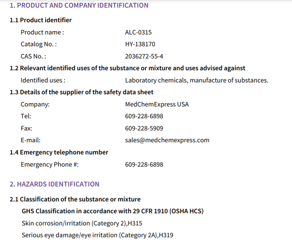Viewport: 292px width, 243px height.
Task: Click the '1.2 Relevant identified uses' subheading
Action: click(x=127, y=68)
